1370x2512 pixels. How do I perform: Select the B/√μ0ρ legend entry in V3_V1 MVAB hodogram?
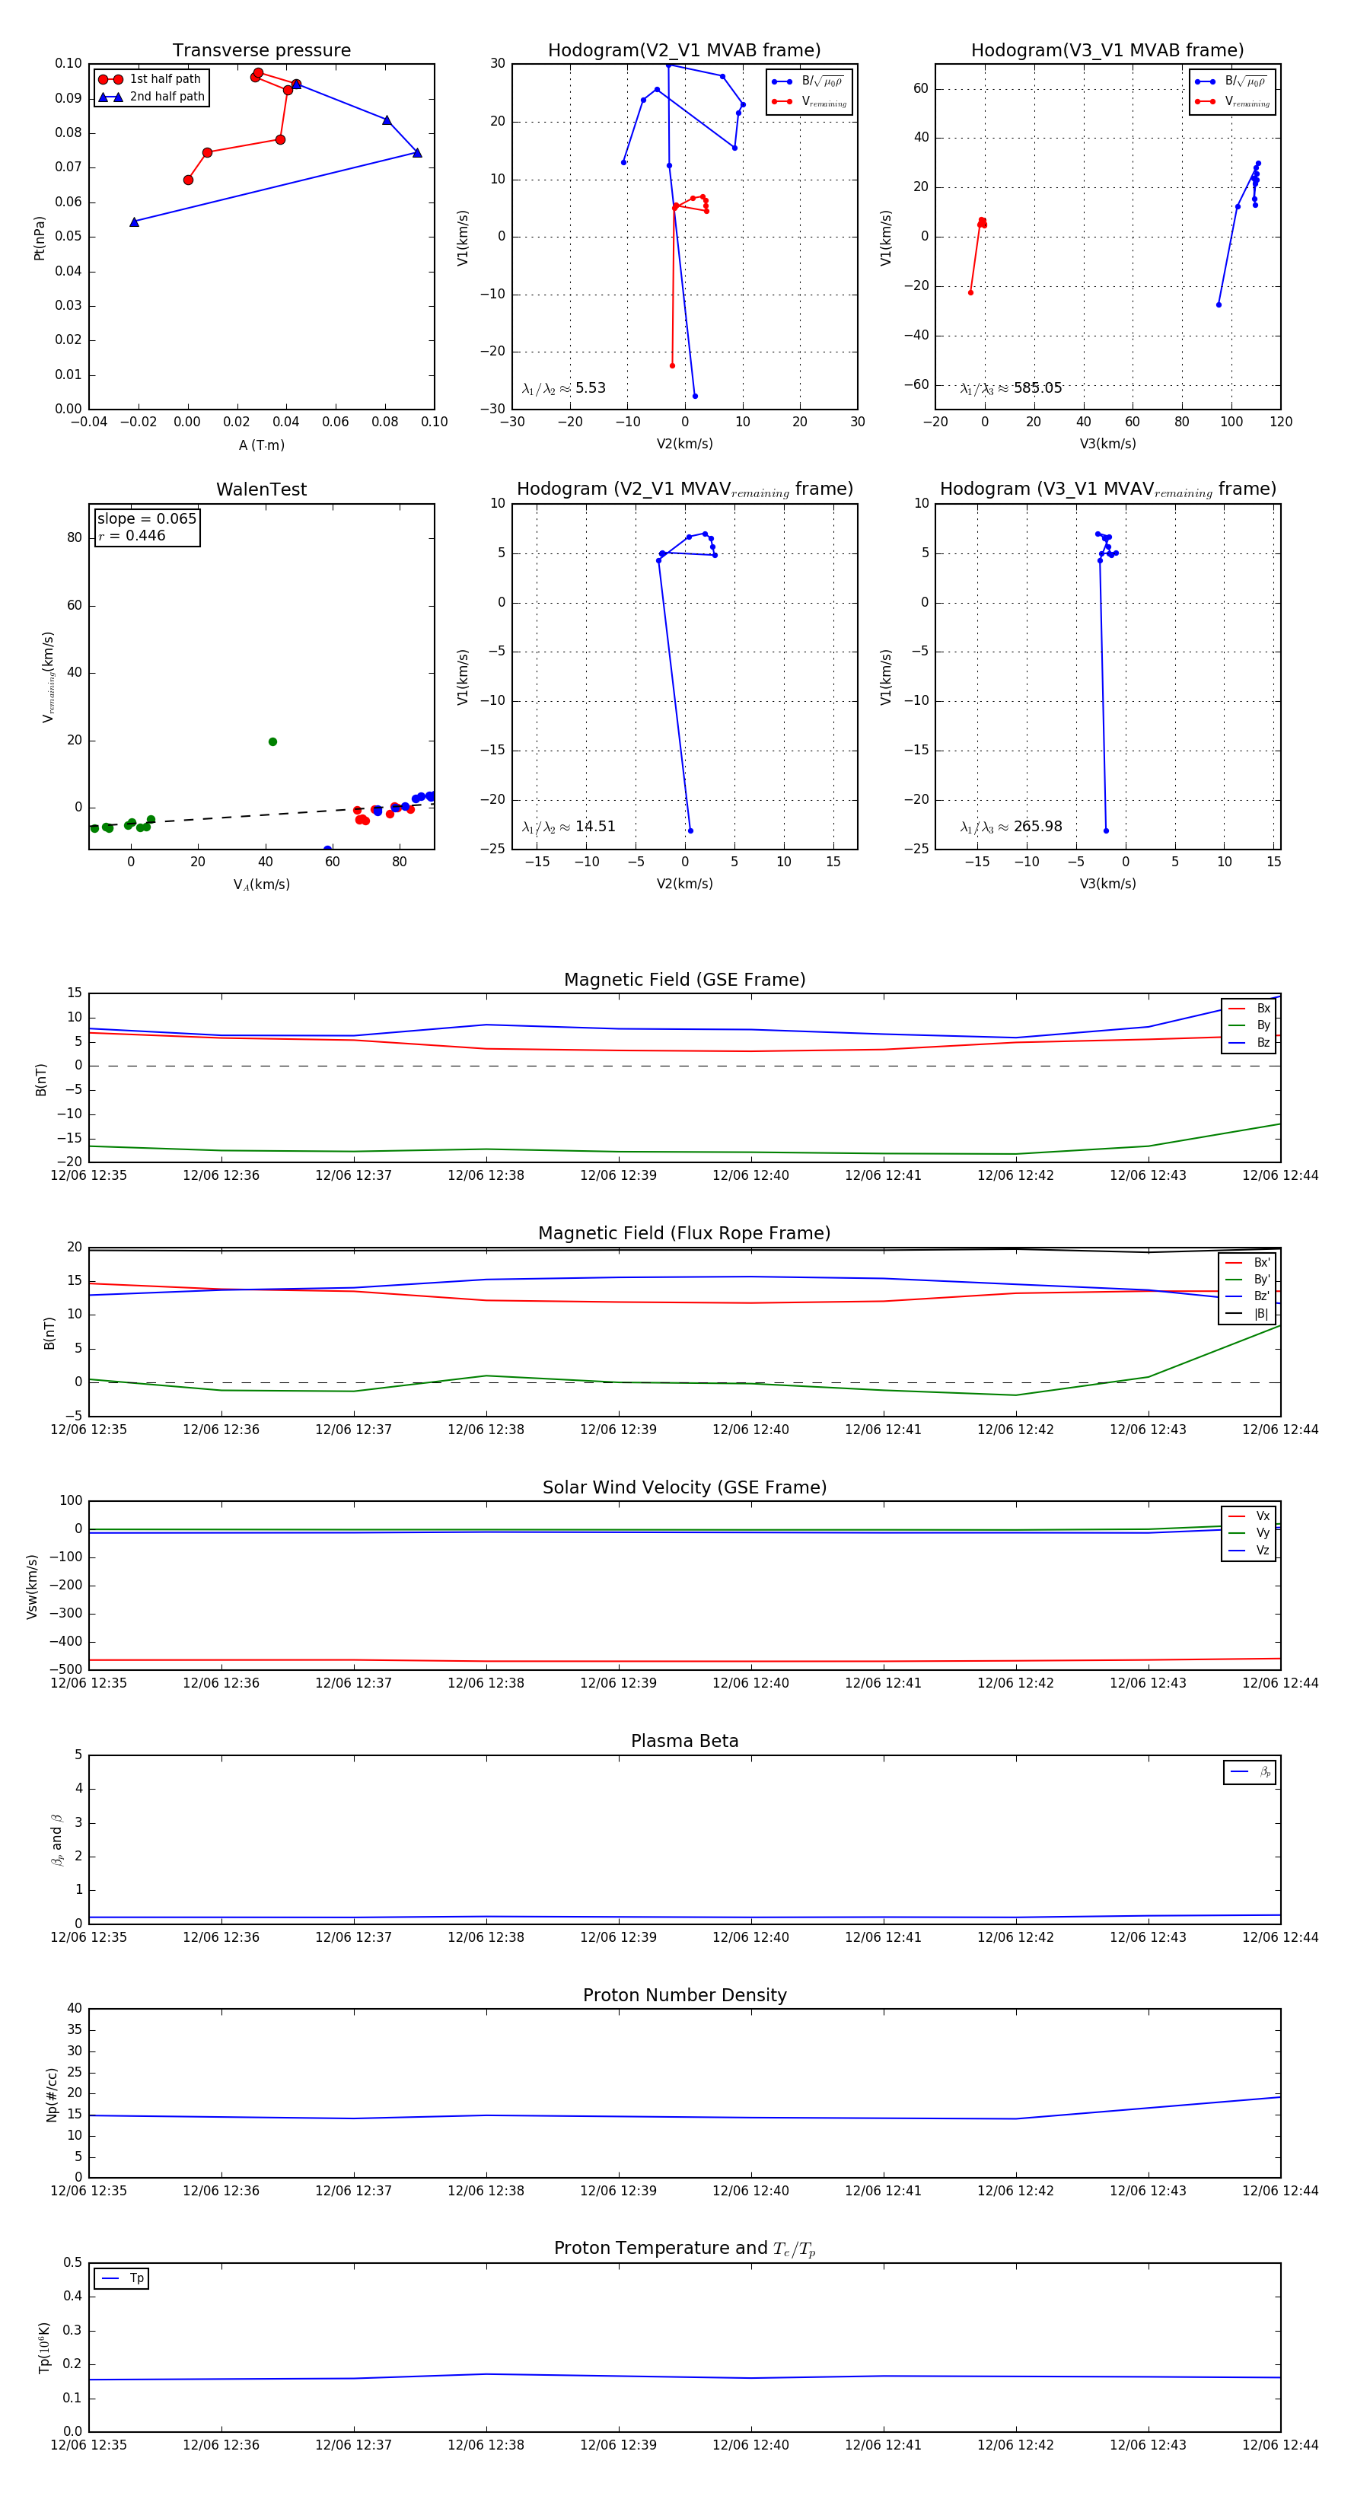point(1232,82)
